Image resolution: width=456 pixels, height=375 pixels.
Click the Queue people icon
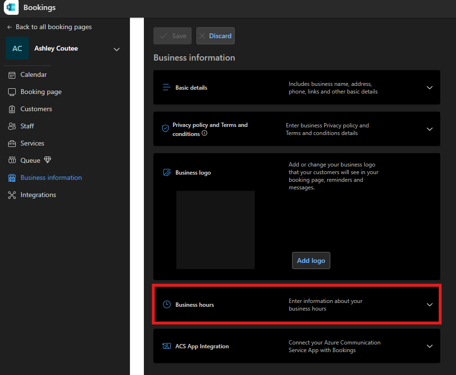12,160
